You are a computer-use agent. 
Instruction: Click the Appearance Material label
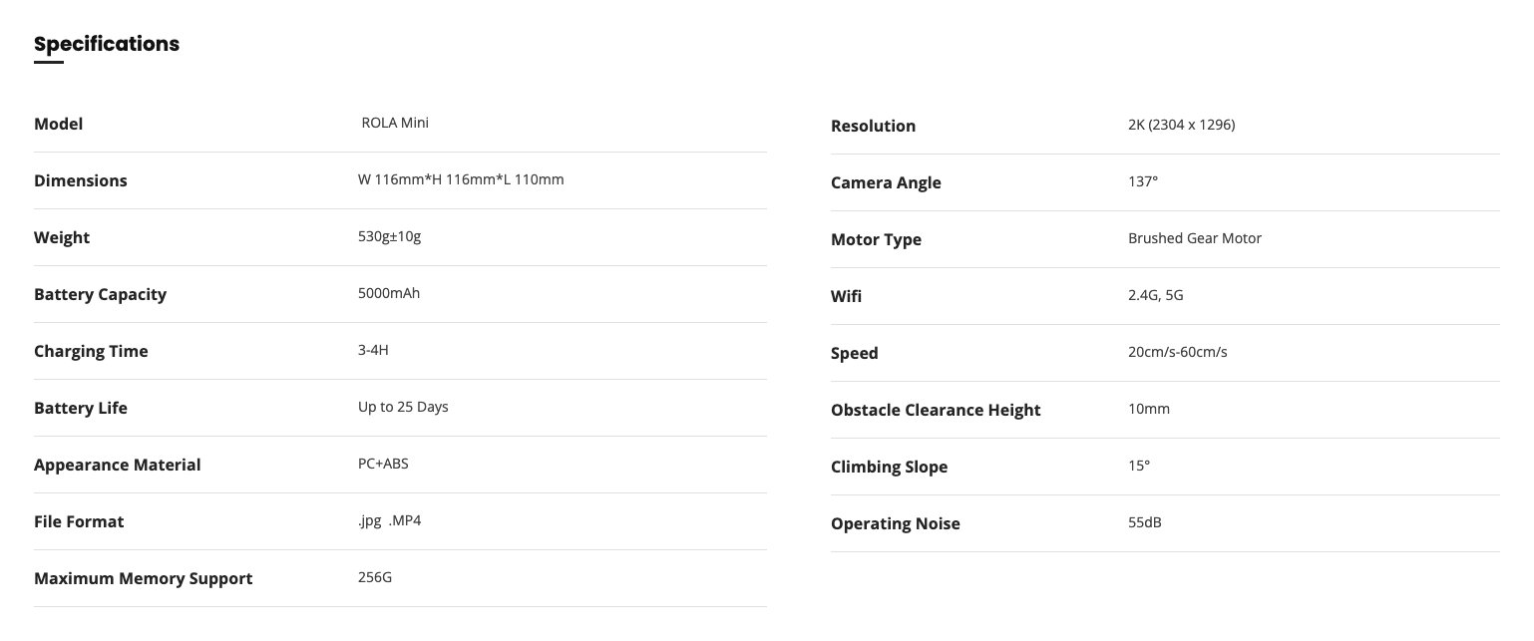[118, 465]
